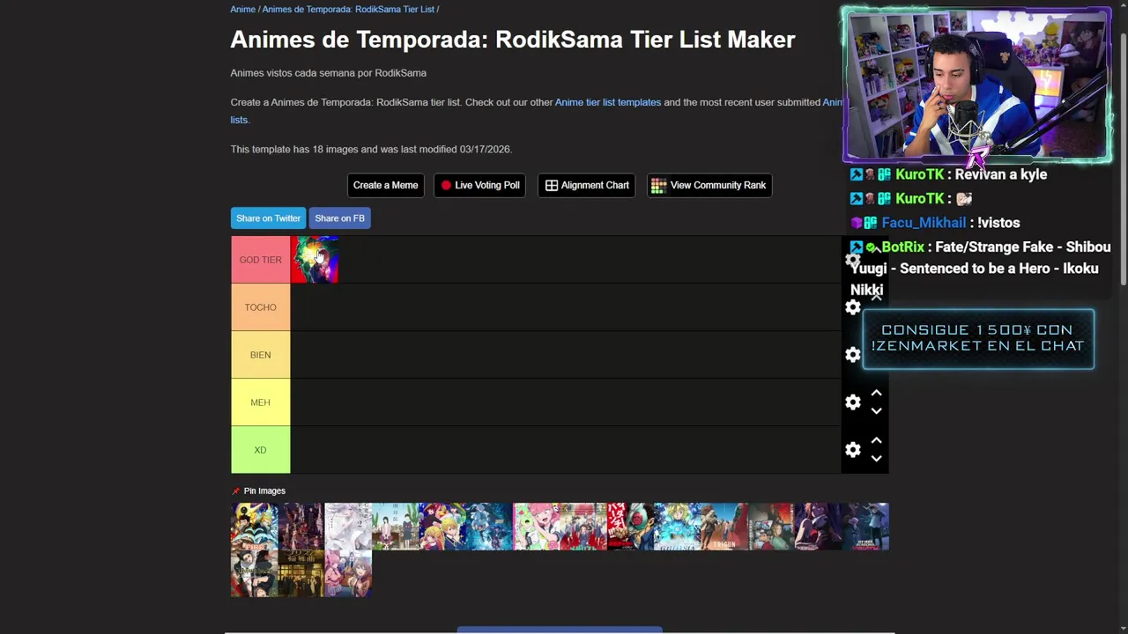The height and width of the screenshot is (634, 1128).
Task: Click KuroTK's 'Revivan a kyle' chat message
Action: coord(1000,174)
